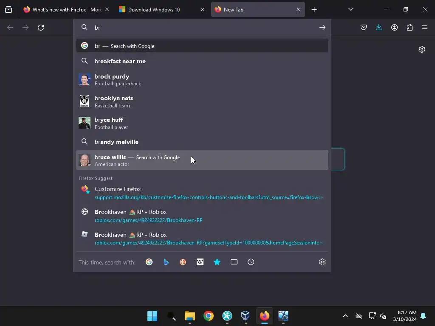The height and width of the screenshot is (326, 435).
Task: Click Firefox icon in taskbar
Action: pos(264,316)
